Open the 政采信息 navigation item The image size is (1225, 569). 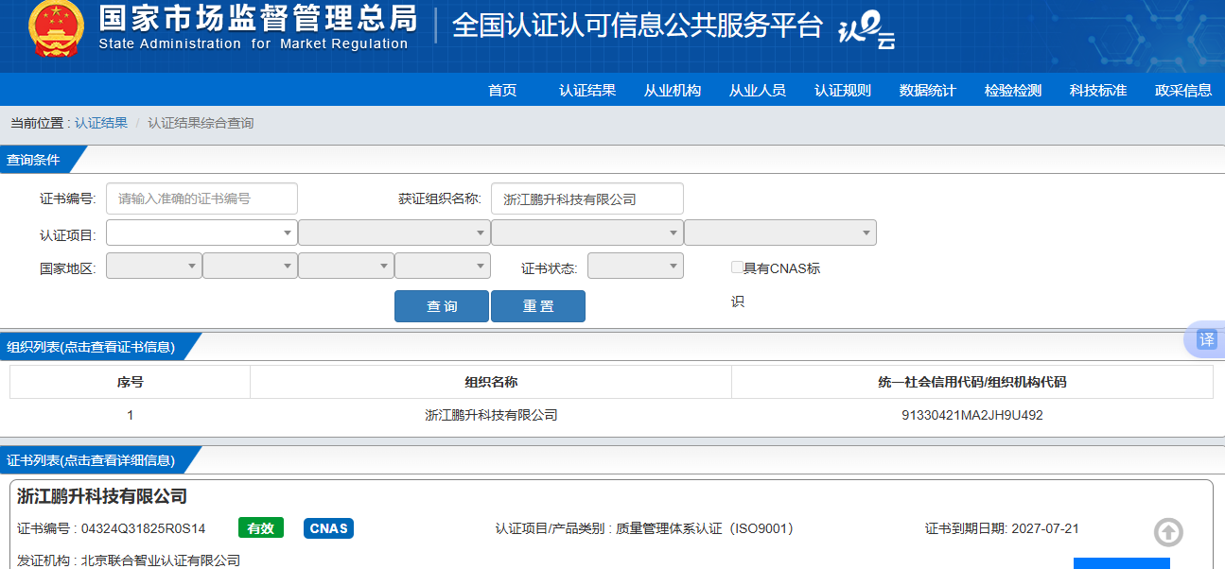[1182, 91]
